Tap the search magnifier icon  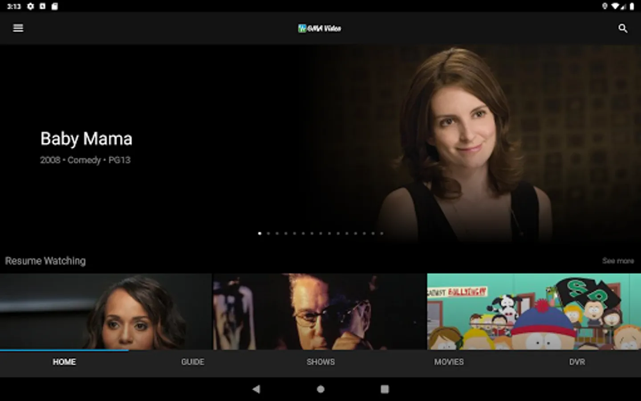pyautogui.click(x=623, y=29)
